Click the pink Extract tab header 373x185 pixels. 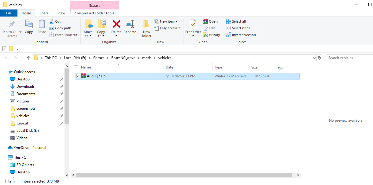[x=94, y=6]
